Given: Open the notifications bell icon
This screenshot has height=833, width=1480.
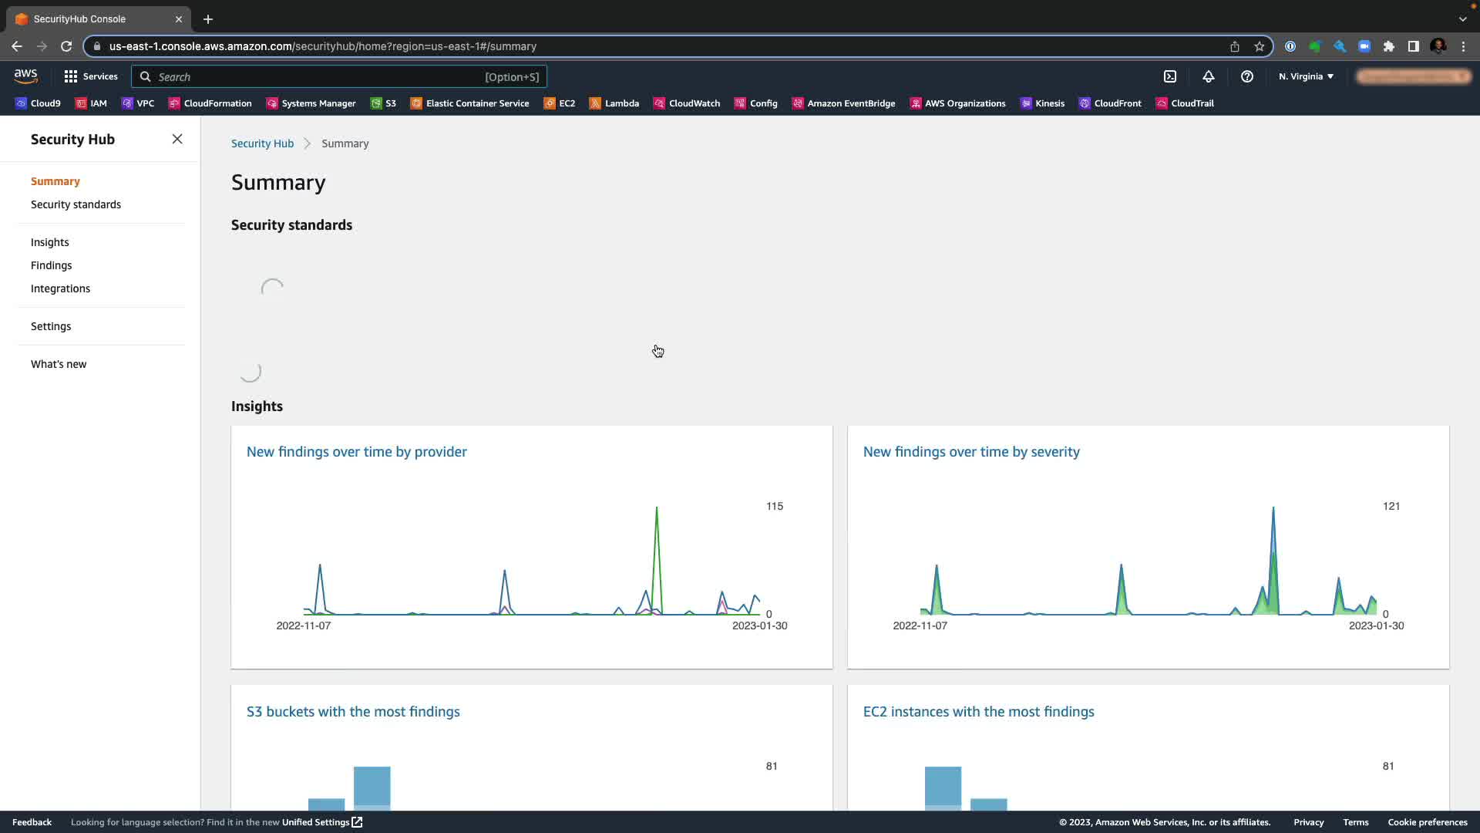Looking at the screenshot, I should click(1208, 76).
